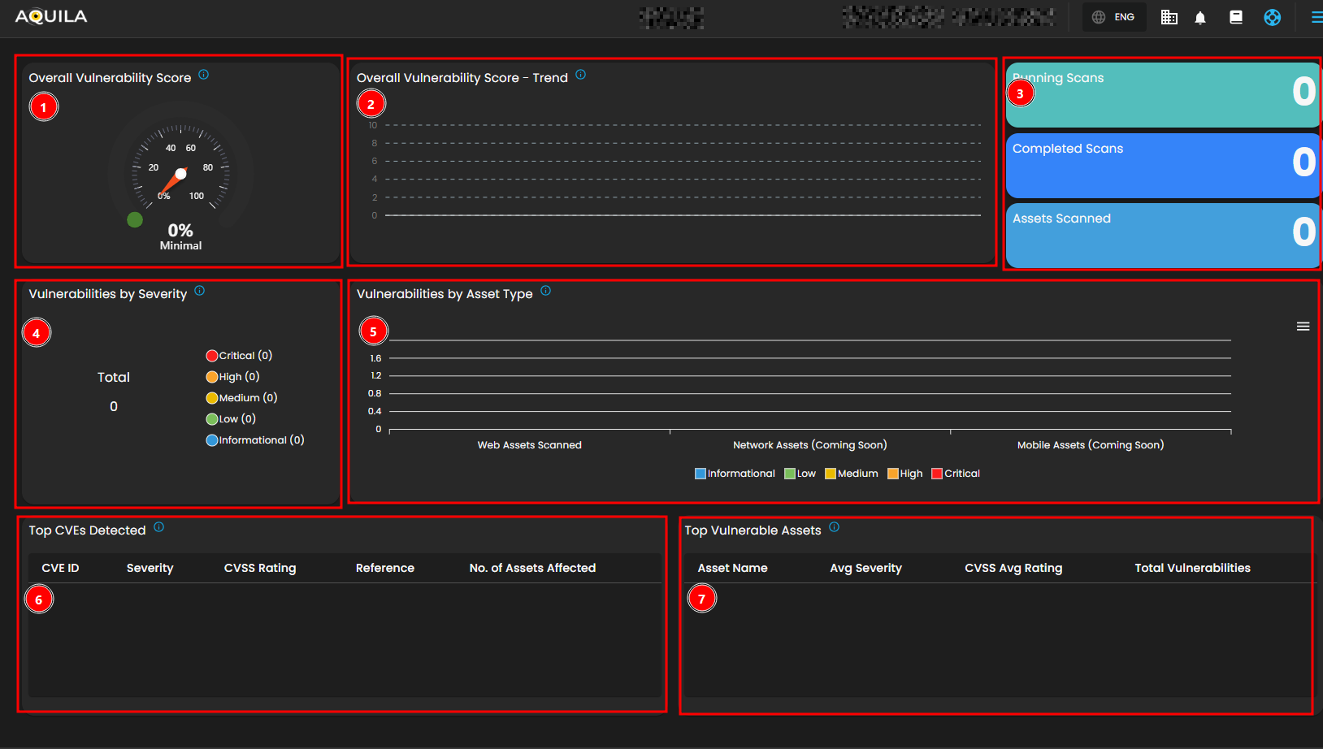Open the Asset Type chart options menu
The image size is (1323, 749).
pos(1303,327)
